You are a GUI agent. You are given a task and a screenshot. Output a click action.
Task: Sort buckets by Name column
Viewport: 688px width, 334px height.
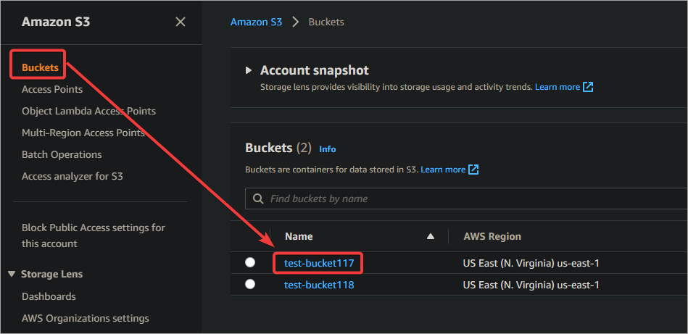(x=431, y=236)
